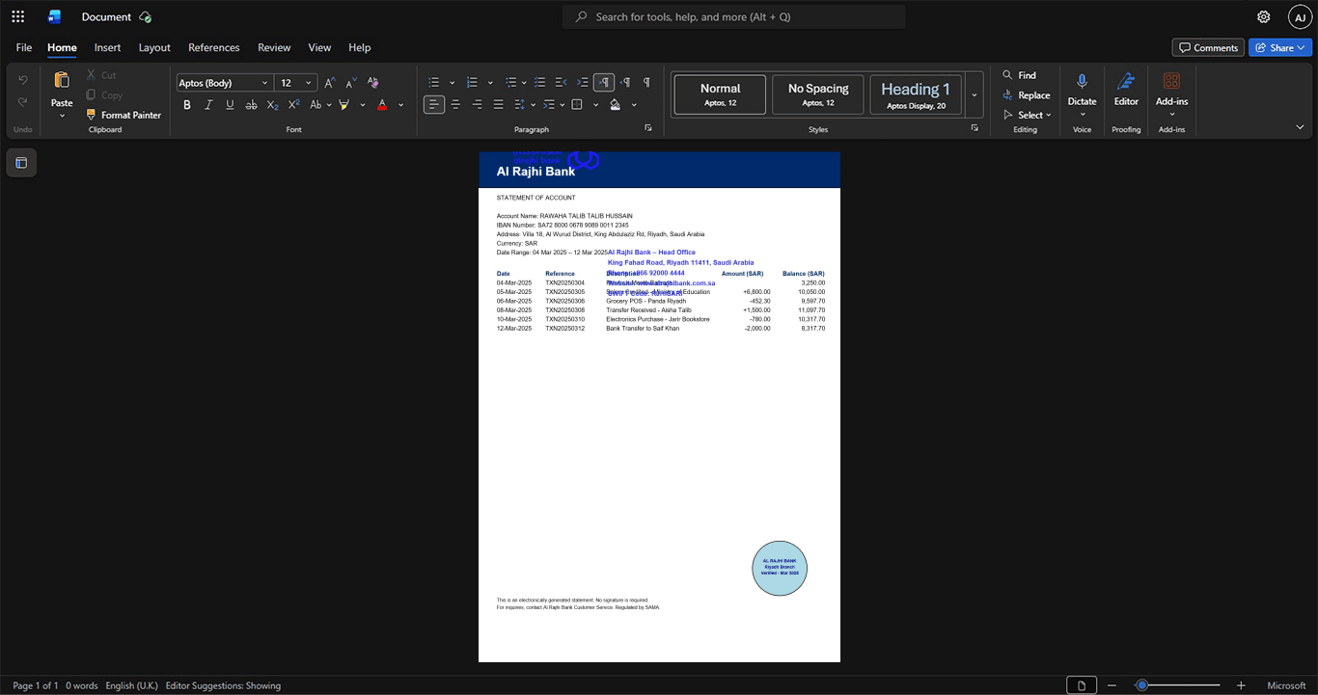This screenshot has width=1318, height=695.
Task: Apply superscript formatting
Action: click(x=293, y=105)
